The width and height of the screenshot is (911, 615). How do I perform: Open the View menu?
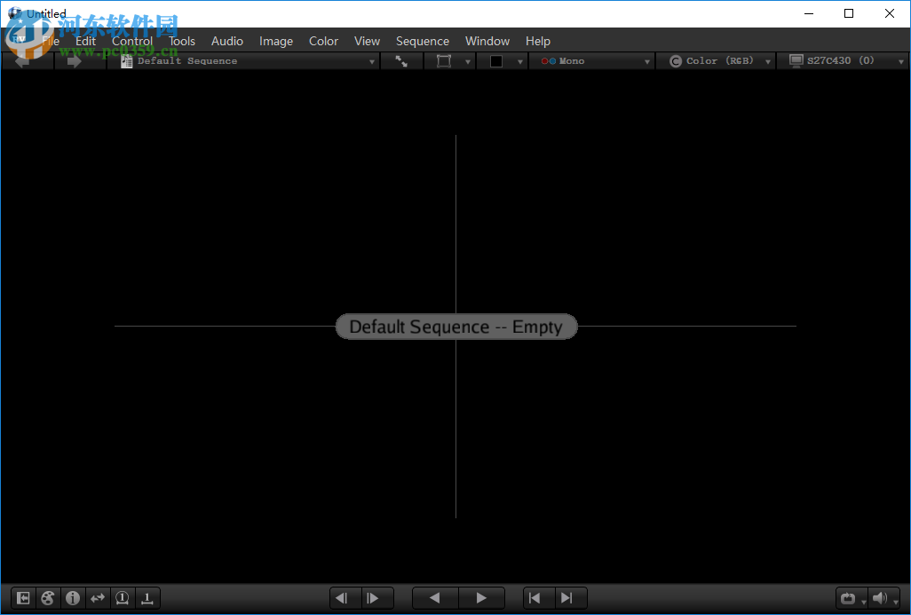click(368, 41)
